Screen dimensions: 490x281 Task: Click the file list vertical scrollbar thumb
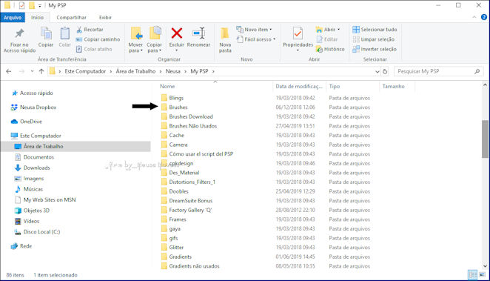[x=485, y=139]
